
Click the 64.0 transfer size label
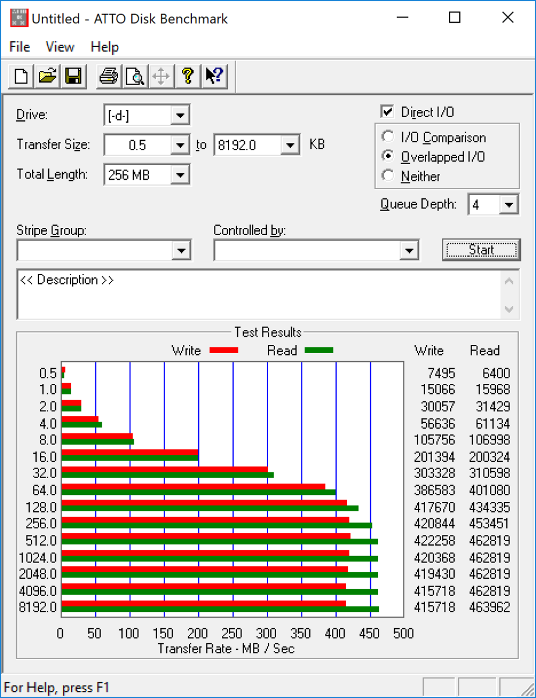click(x=45, y=490)
